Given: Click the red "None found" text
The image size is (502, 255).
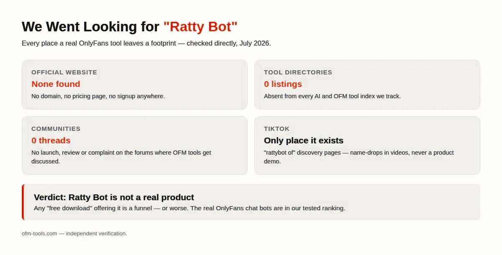Looking at the screenshot, I should pos(56,84).
